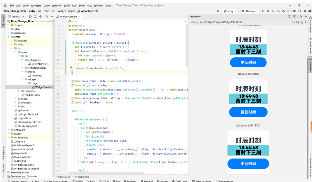
Task: Collapse the entry module folder
Action: [8, 37]
